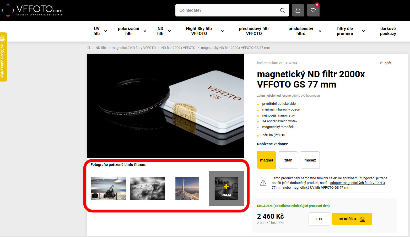Open the user account icon
This screenshot has height=237, width=410.
coord(298,10)
